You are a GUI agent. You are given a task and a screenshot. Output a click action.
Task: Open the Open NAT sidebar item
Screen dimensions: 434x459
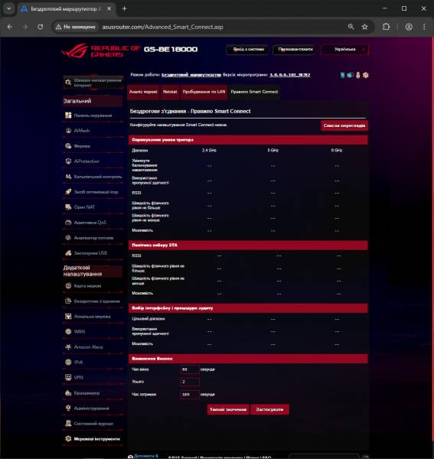click(x=93, y=207)
